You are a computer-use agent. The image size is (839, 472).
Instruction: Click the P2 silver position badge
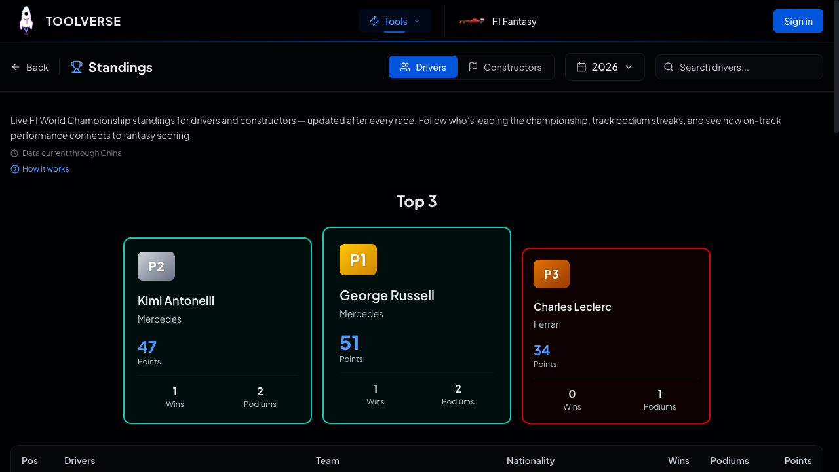(x=156, y=266)
